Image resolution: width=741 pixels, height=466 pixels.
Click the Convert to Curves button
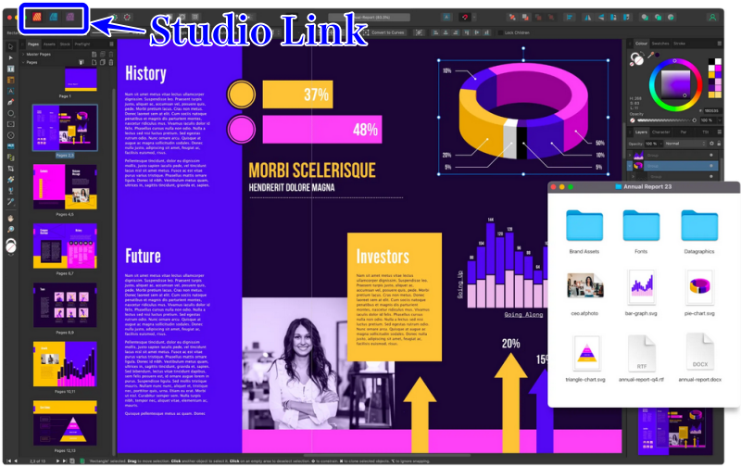pos(383,32)
